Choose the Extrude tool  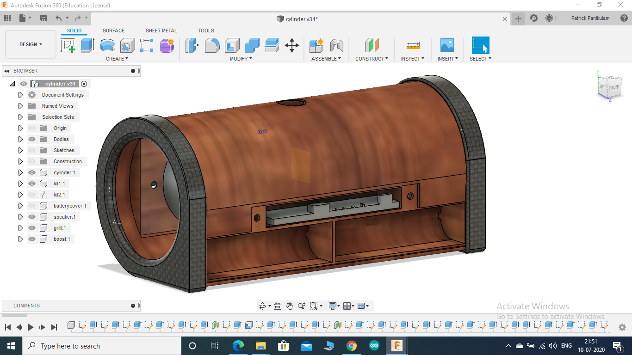(87, 45)
